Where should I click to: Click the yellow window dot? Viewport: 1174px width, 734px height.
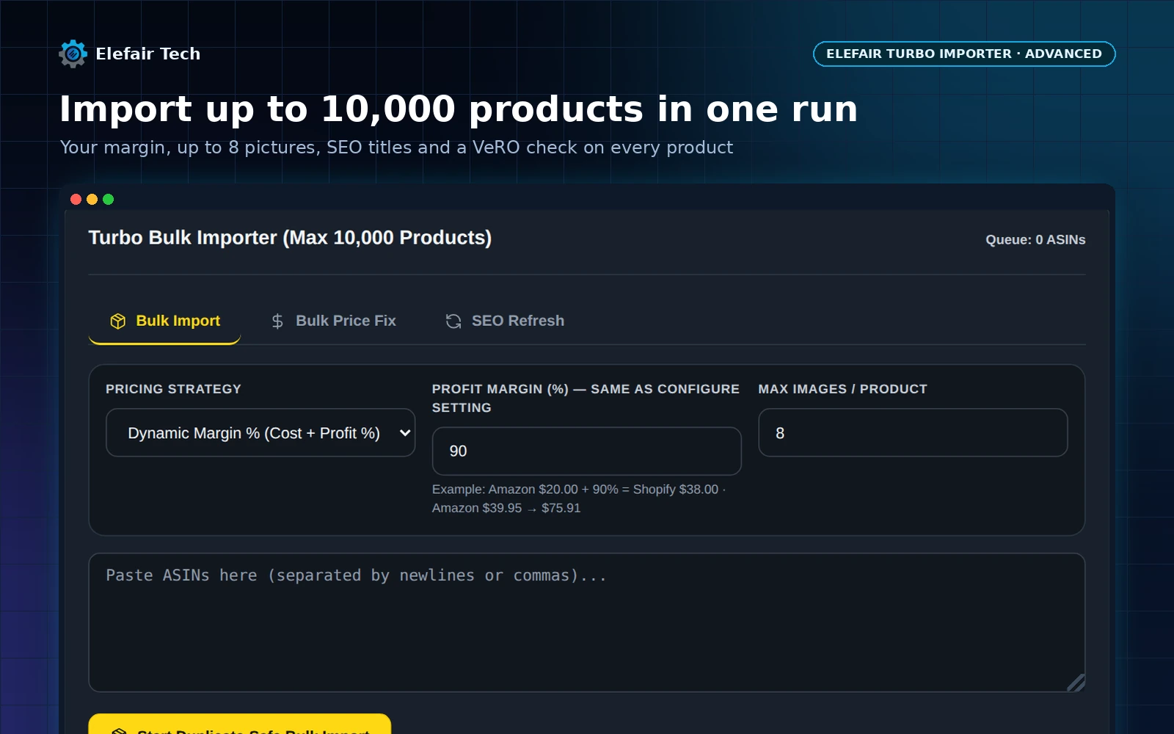(92, 199)
